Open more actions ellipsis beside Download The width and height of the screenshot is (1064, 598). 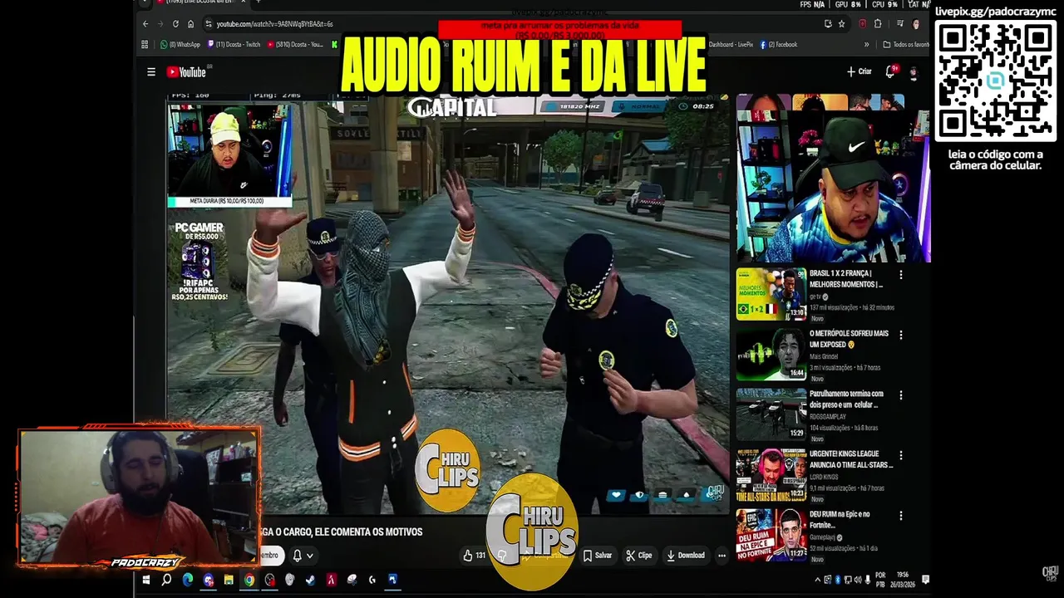tap(722, 556)
